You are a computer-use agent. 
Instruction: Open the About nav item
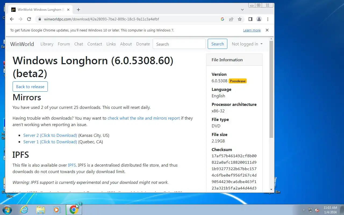point(126,44)
